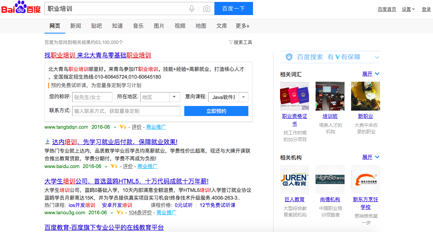Expand the 相关机构 section with 展开
Image resolution: width=433 pixels, height=232 pixels.
370,157
